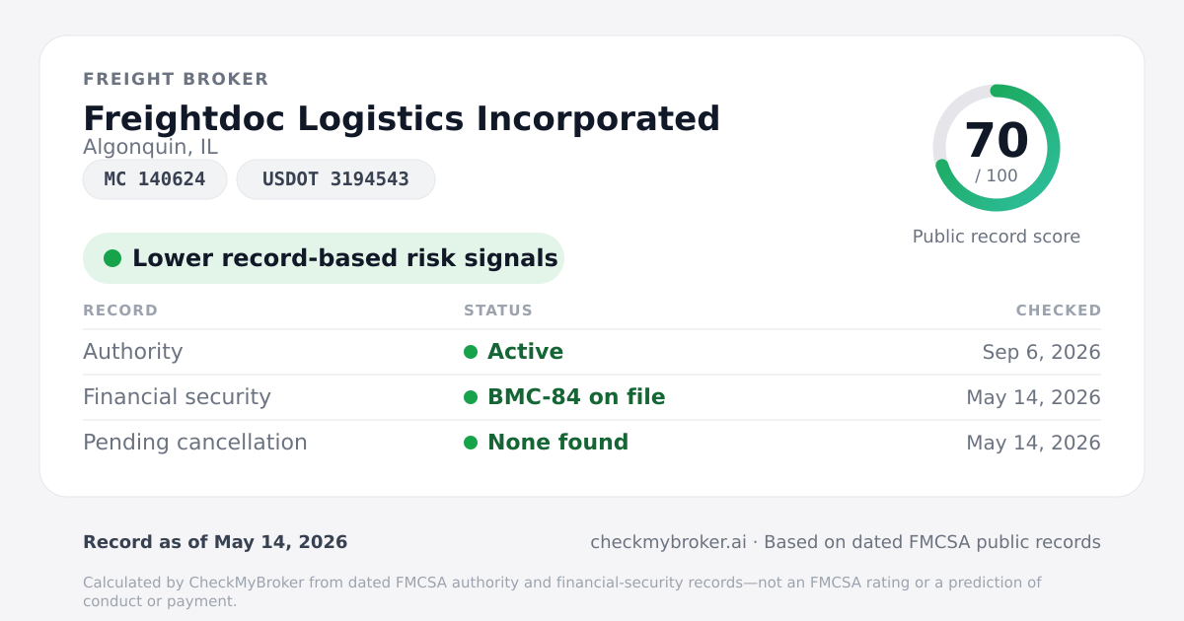This screenshot has width=1184, height=621.
Task: Click the green dot beside None found
Action: click(471, 443)
